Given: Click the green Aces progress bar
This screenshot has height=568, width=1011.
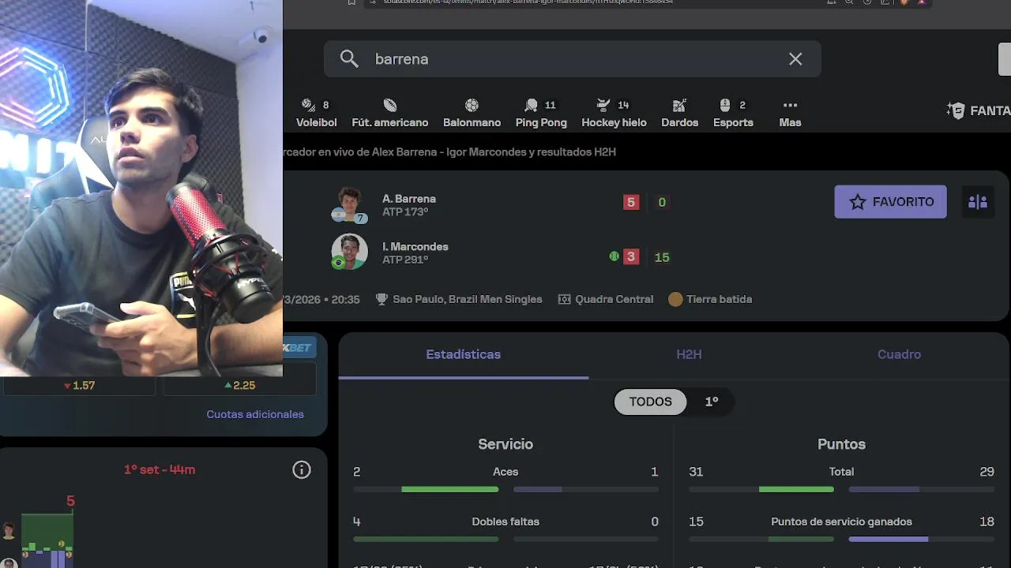Looking at the screenshot, I should click(x=450, y=489).
